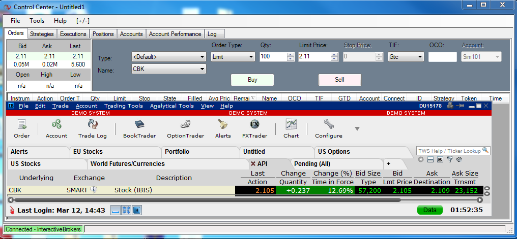Increase Qty with the up stepper arrow
Image resolution: width=517 pixels, height=239 pixels.
(291, 55)
